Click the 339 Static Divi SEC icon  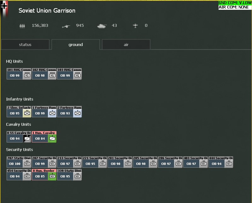[x=78, y=176]
